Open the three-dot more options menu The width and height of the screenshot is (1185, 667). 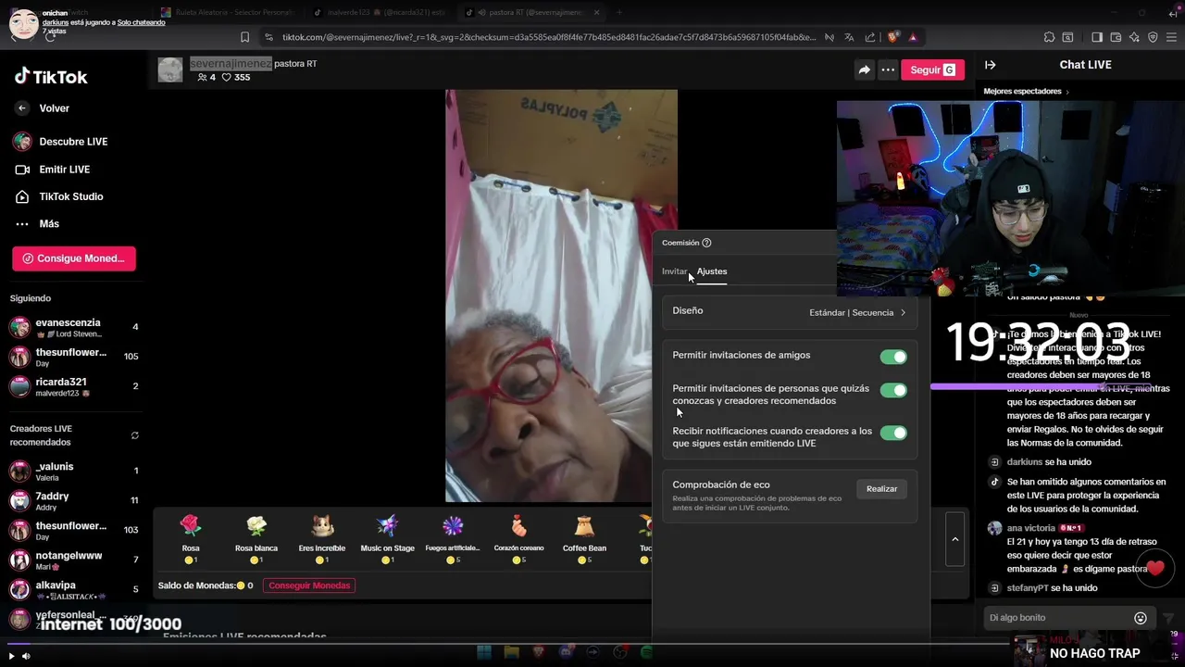888,69
